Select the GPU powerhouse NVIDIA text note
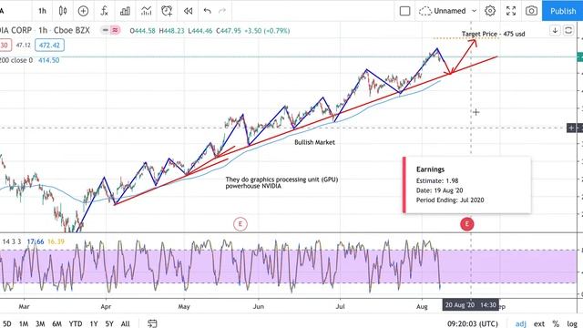This screenshot has width=583, height=328. [281, 182]
